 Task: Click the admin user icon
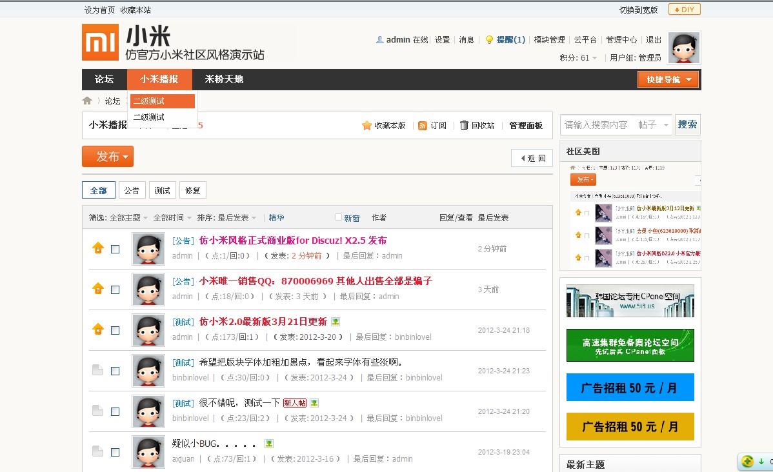(x=379, y=40)
